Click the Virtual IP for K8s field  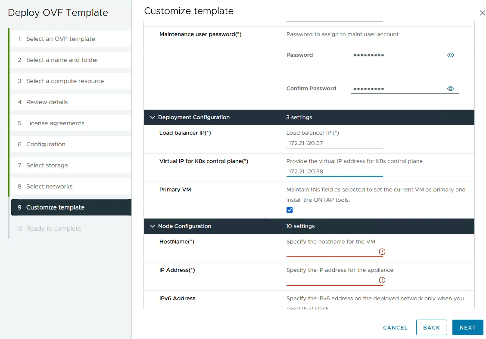(x=334, y=171)
